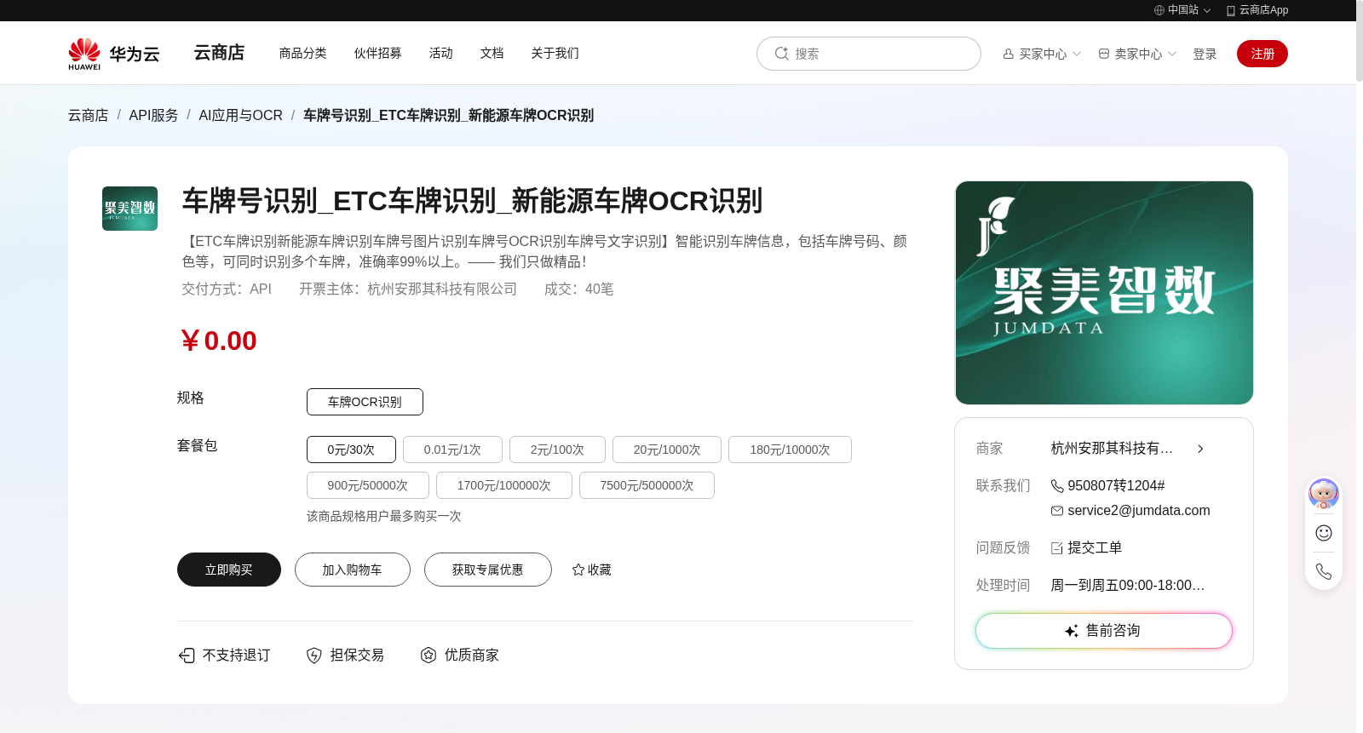Click the 立即购买 button
Viewport: 1363px width, 733px height.
point(229,570)
